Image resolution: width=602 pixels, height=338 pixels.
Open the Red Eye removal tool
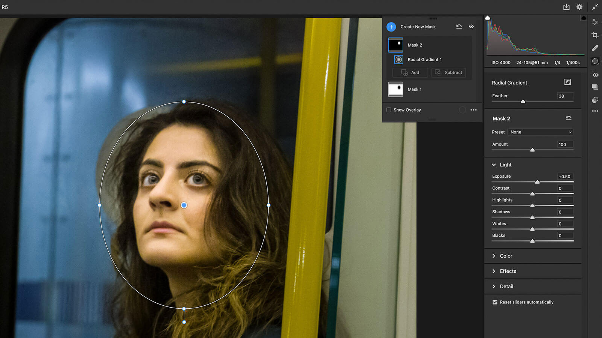click(595, 74)
